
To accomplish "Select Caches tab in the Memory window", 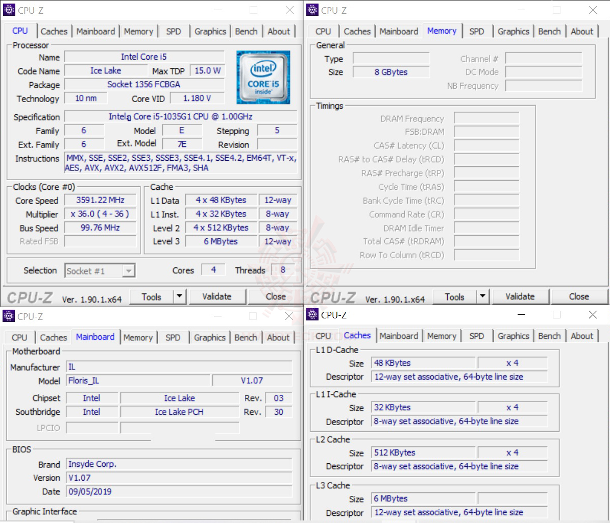I will click(357, 32).
